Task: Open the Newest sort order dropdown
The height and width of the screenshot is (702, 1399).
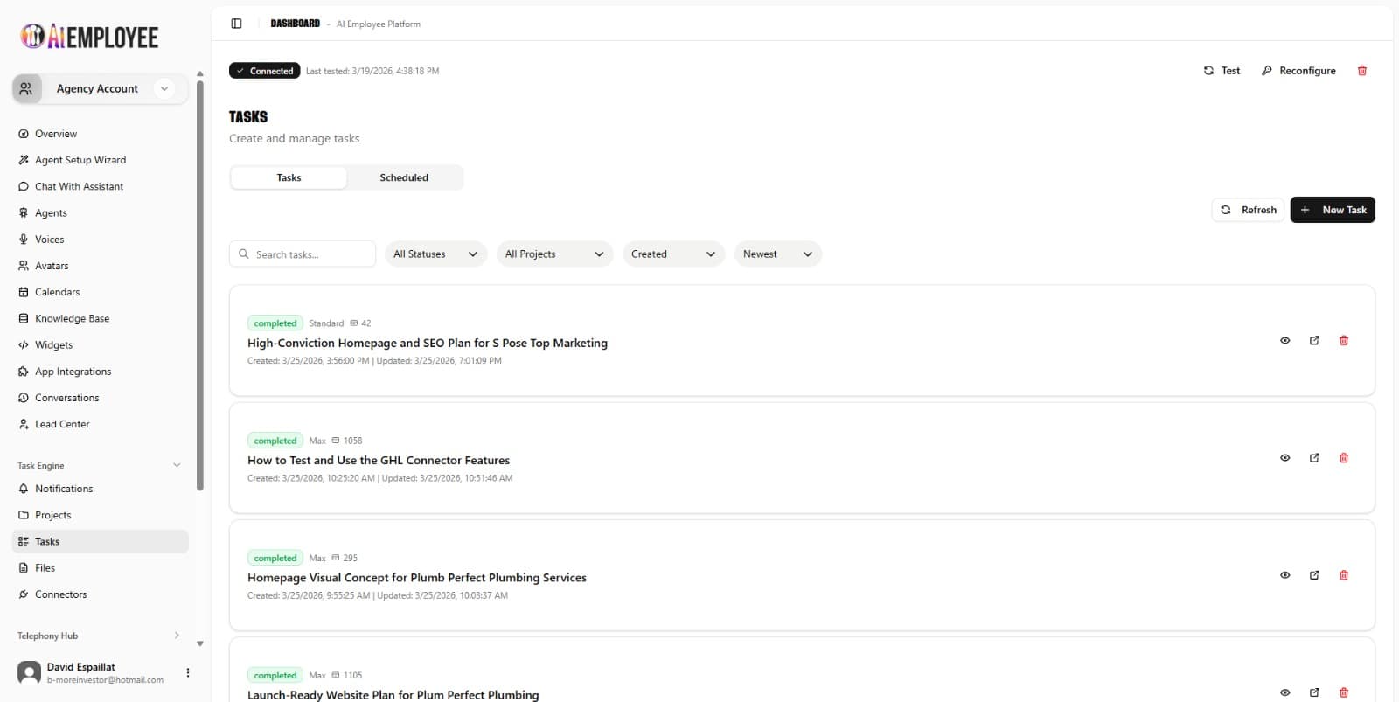Action: [x=777, y=254]
